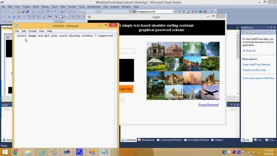Image resolution: width=277 pixels, height=156 pixels.
Task: Click the Forgot Password link in Login form
Action: (209, 105)
